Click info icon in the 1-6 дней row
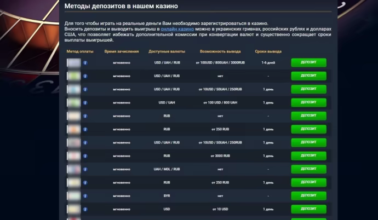This screenshot has width=378, height=220. click(85, 63)
